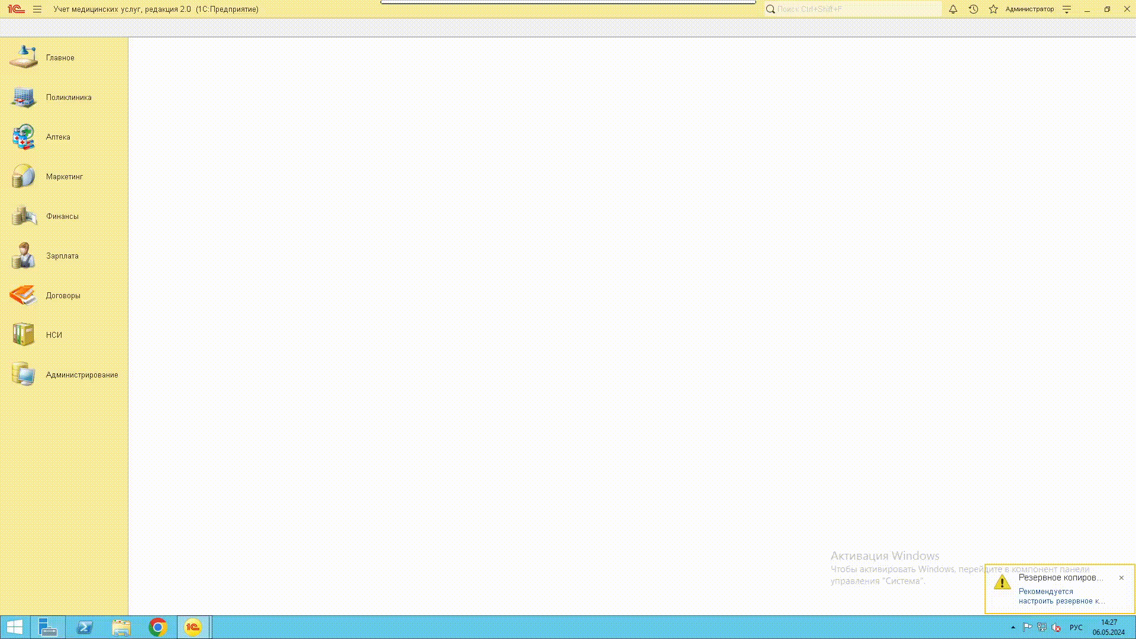Open the Аптека medicine icon
1136x639 pixels.
coord(24,137)
